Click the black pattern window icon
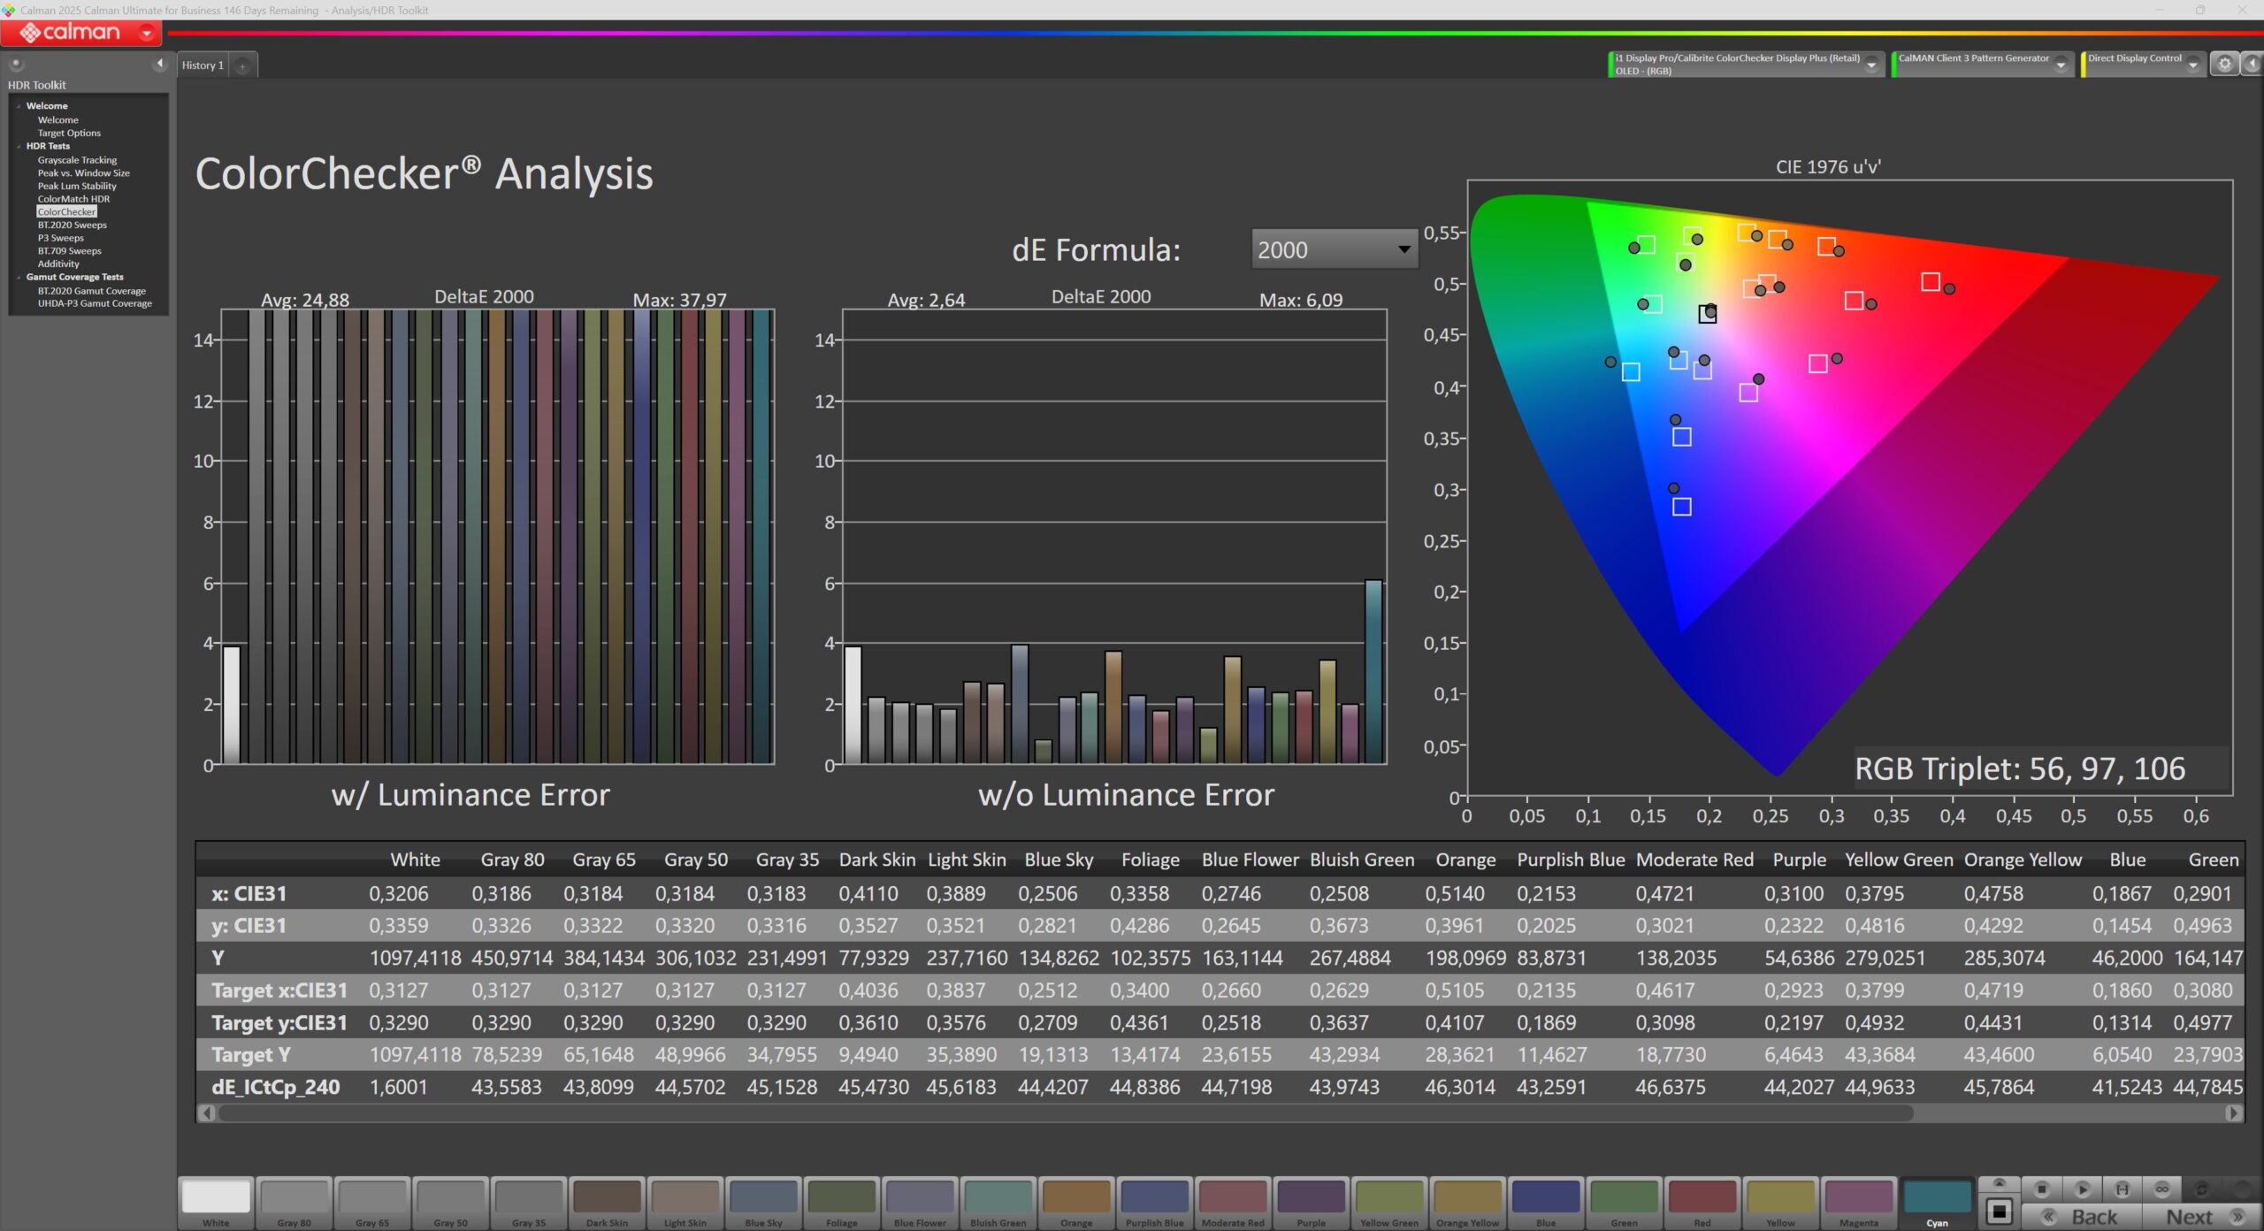2264x1231 pixels. tap(1999, 1211)
